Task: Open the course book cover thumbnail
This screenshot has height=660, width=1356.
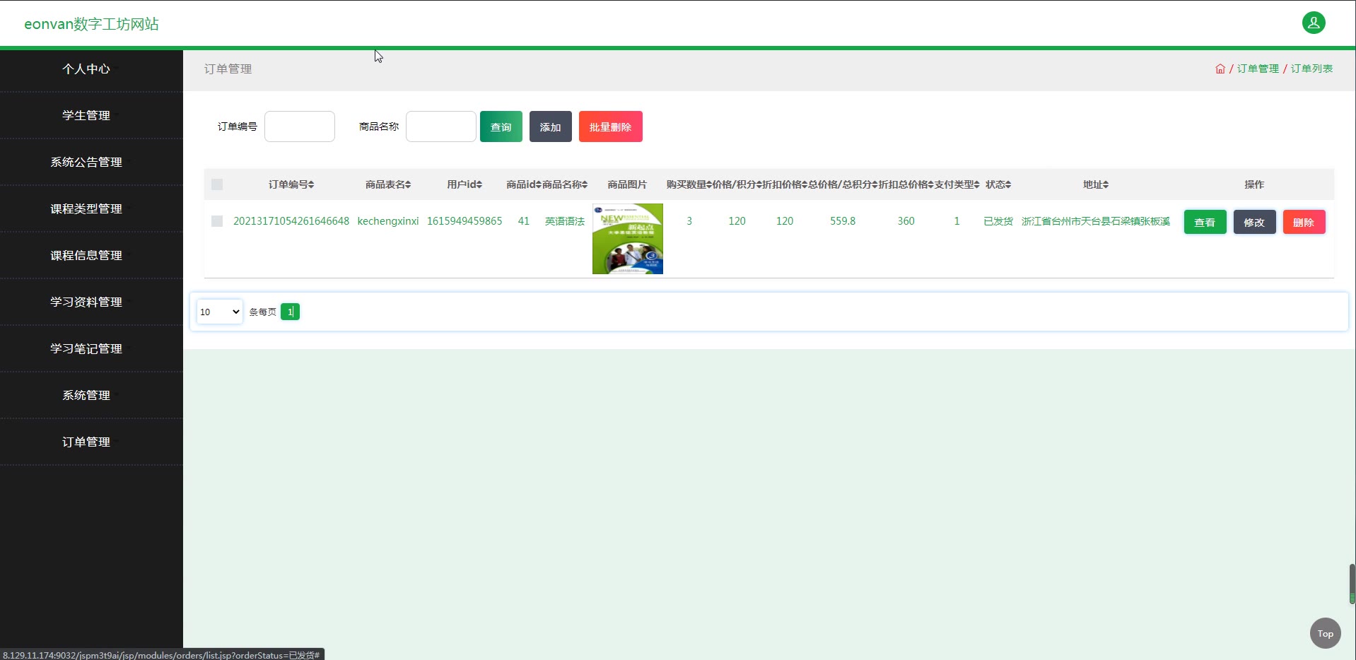Action: click(x=628, y=239)
